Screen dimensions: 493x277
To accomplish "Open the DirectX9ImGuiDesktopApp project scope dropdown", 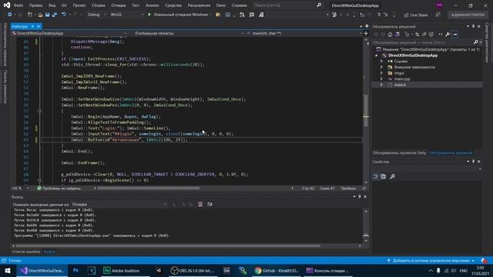I will [69, 33].
